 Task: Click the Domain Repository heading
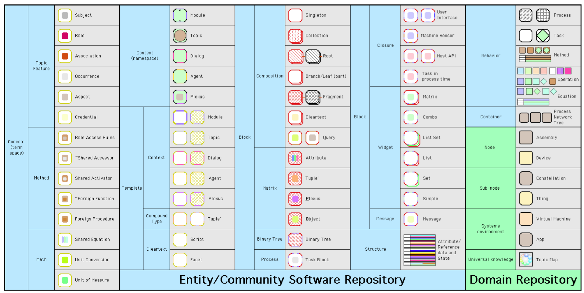[523, 280]
